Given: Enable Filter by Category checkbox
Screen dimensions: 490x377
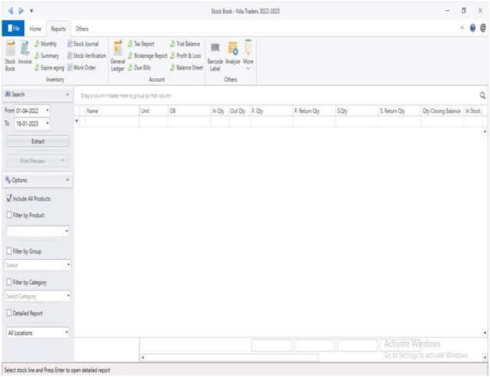Looking at the screenshot, I should 9,282.
